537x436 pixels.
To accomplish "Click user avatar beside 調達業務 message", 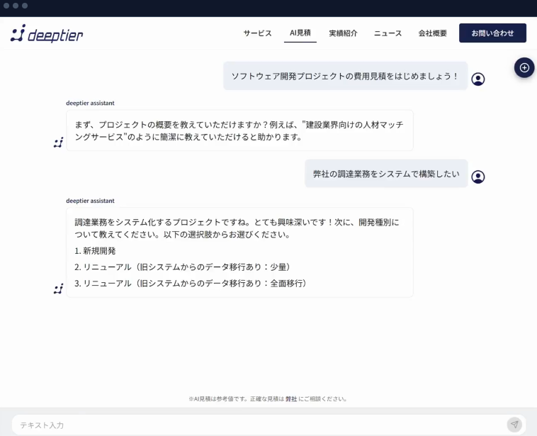I will click(x=477, y=177).
